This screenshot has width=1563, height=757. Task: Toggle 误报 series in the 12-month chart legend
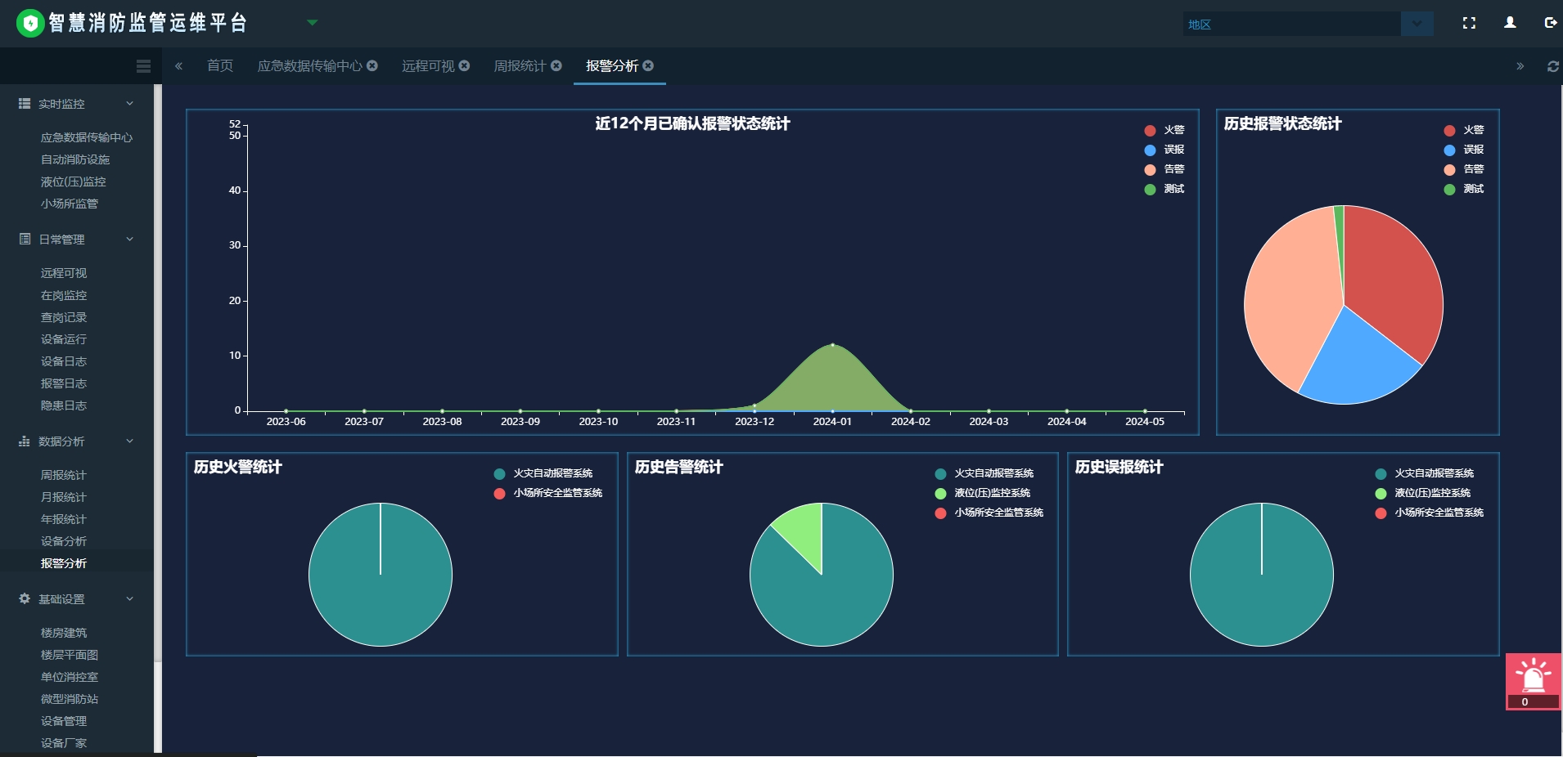click(1164, 150)
